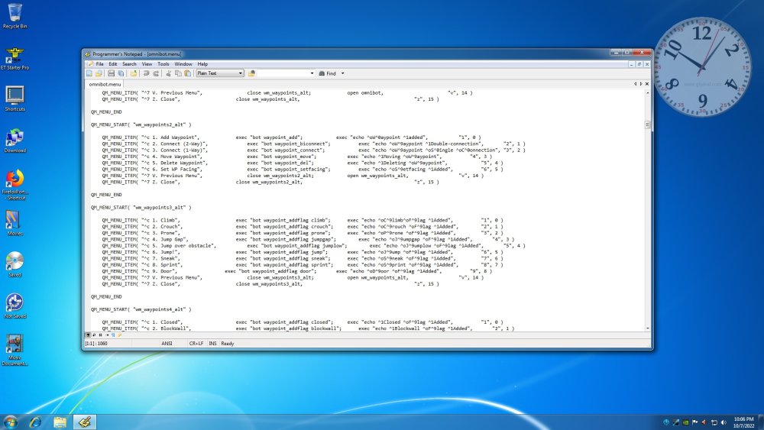
Task: Click the New document toolbar icon
Action: coord(89,73)
